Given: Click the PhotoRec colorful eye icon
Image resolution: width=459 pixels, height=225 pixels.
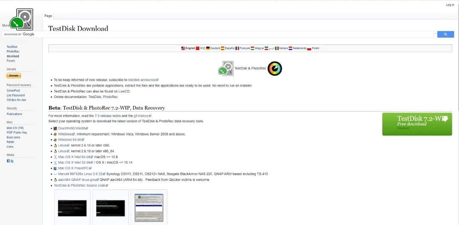Looking at the screenshot, I should 275,68.
